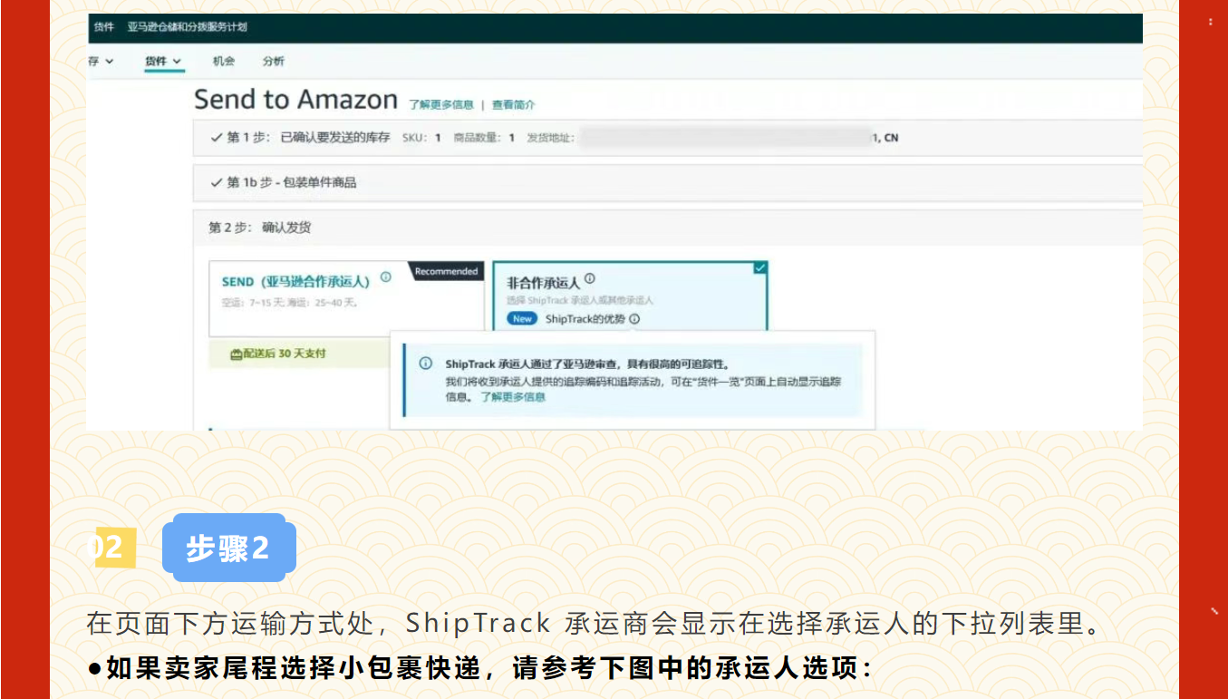Open the 分析 menu item
The width and height of the screenshot is (1228, 699).
click(x=276, y=61)
